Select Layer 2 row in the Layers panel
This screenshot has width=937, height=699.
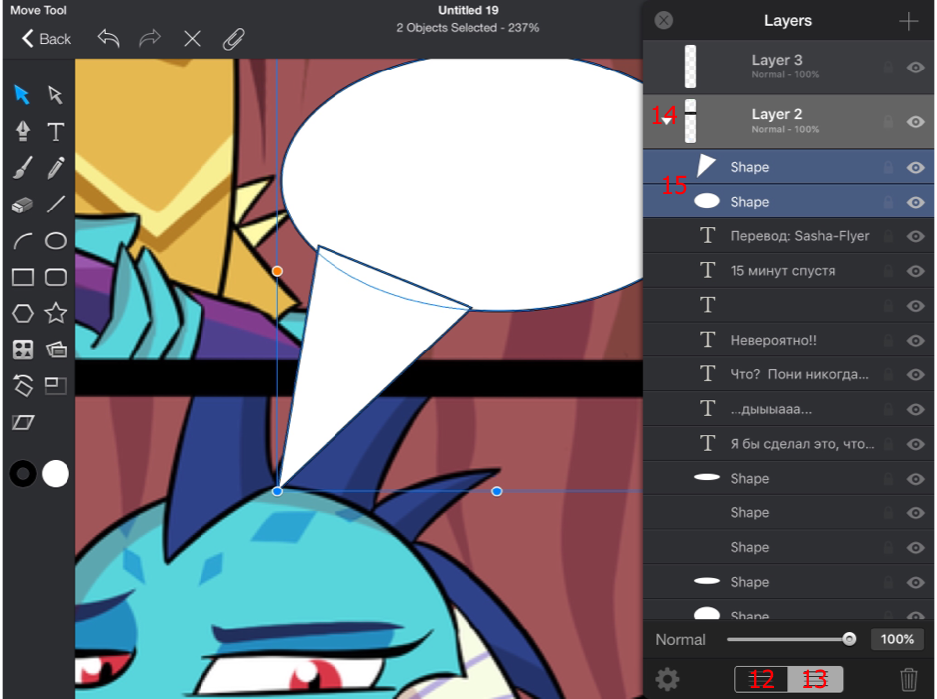tap(788, 121)
